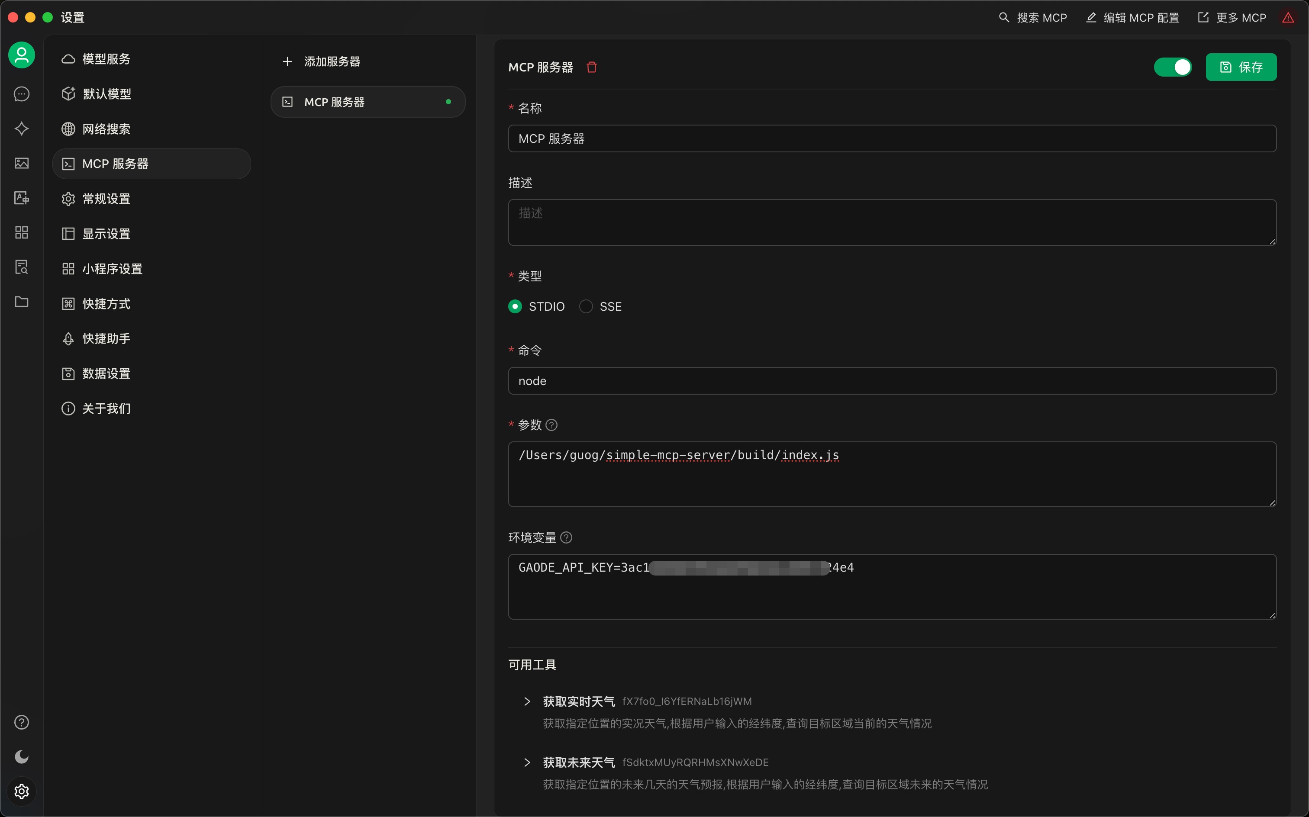Open the mini apps grid panel

click(21, 232)
